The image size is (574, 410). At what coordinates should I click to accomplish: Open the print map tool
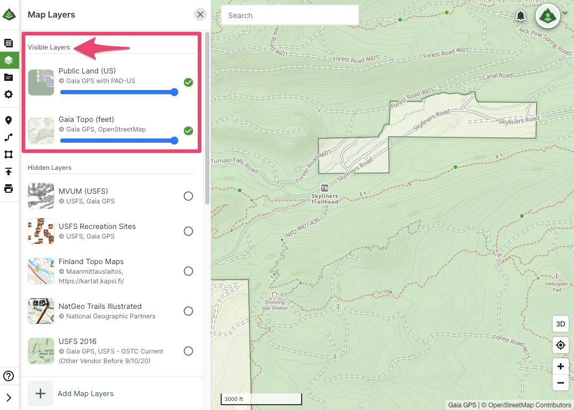9,188
